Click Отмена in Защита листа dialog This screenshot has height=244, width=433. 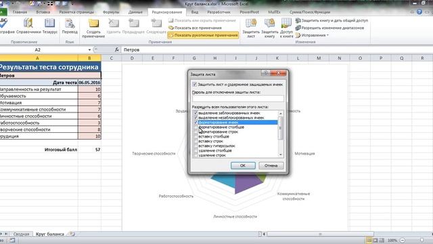pos(271,165)
